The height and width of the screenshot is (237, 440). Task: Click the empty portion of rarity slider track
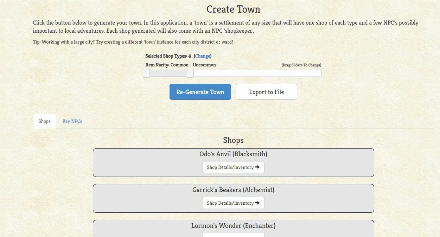(257, 73)
